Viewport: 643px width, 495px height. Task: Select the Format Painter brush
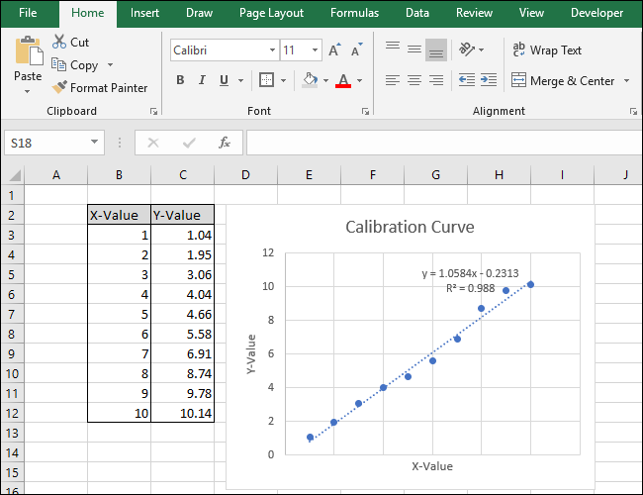coord(59,88)
